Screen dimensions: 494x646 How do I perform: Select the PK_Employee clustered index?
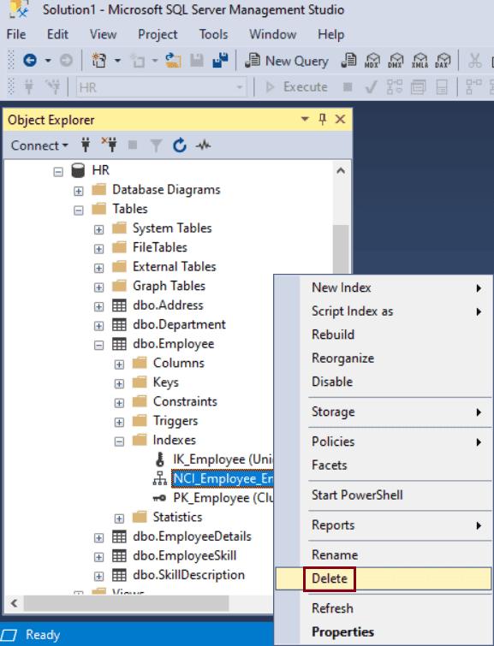click(223, 498)
